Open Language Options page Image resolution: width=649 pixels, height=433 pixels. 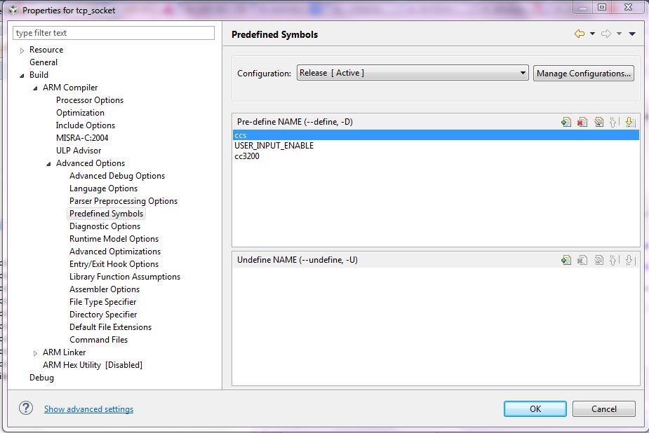pyautogui.click(x=103, y=188)
